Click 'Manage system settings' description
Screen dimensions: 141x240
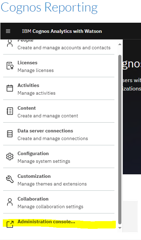point(44,161)
